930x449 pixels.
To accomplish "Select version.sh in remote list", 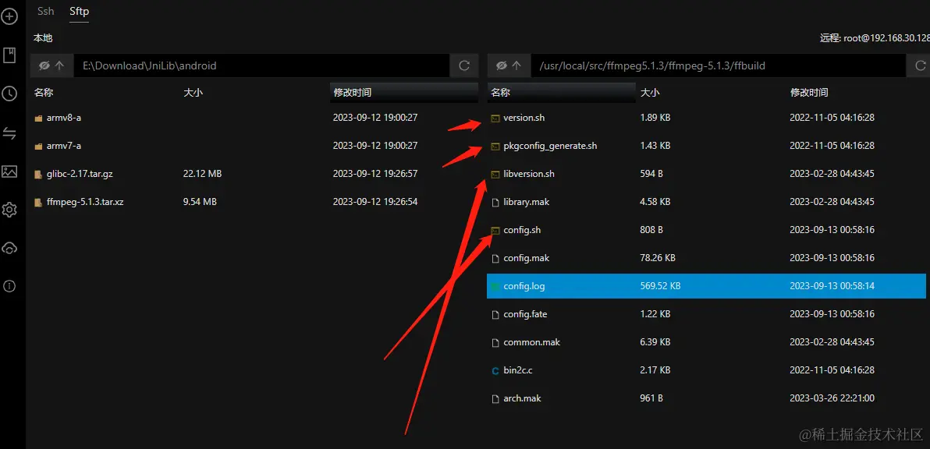I will click(524, 118).
